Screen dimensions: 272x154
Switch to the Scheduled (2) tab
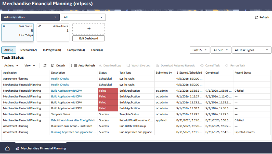[x=28, y=50]
